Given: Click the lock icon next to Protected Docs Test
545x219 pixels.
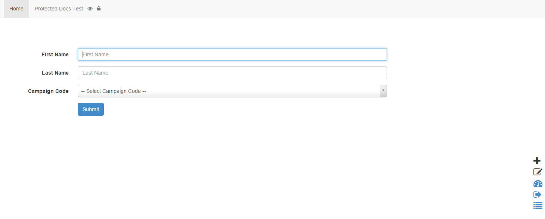Looking at the screenshot, I should coord(99,8).
